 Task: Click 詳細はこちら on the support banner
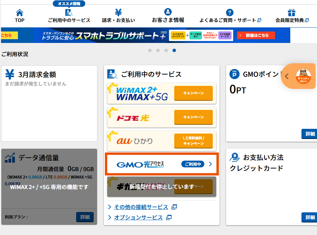[256, 35]
